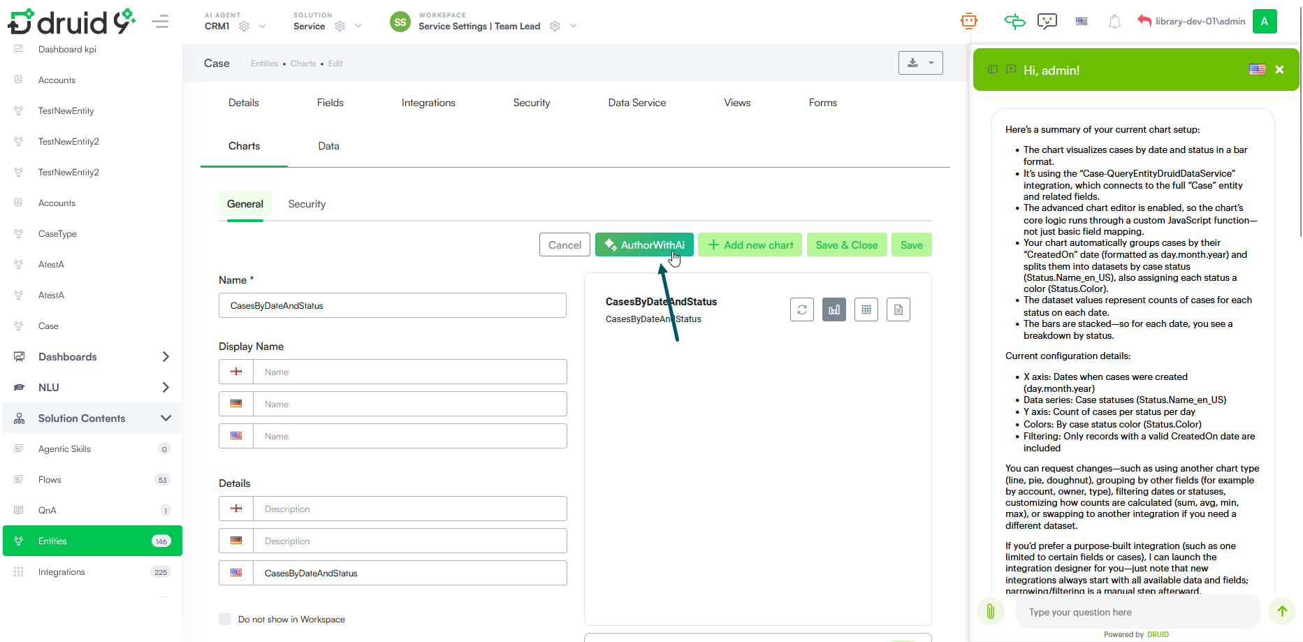Viewport: 1303px width, 642px height.
Task: Switch preview to table grid view
Action: click(x=866, y=309)
